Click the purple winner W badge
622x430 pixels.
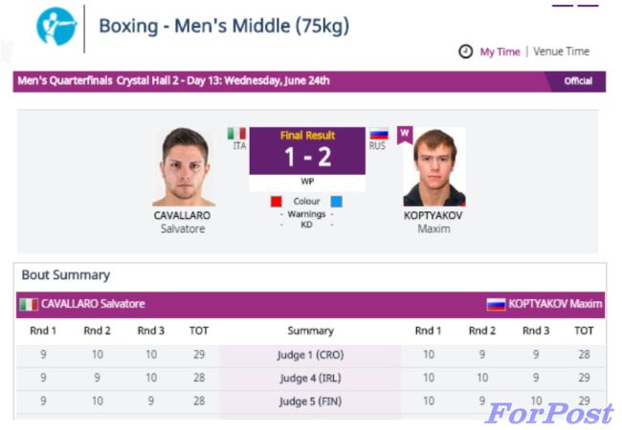pyautogui.click(x=404, y=135)
